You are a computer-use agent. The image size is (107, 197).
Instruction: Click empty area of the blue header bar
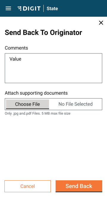[x=81, y=8]
